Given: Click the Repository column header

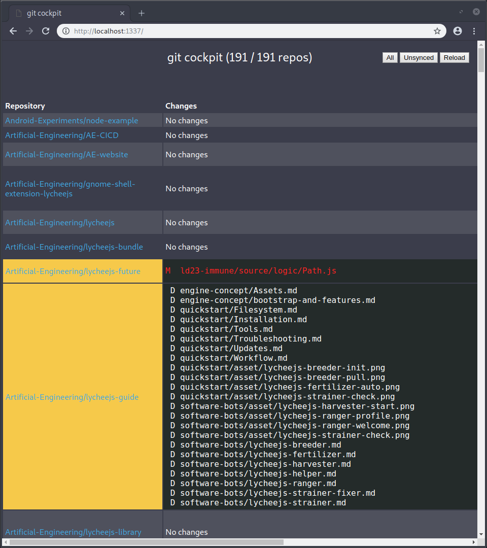Looking at the screenshot, I should pyautogui.click(x=25, y=106).
